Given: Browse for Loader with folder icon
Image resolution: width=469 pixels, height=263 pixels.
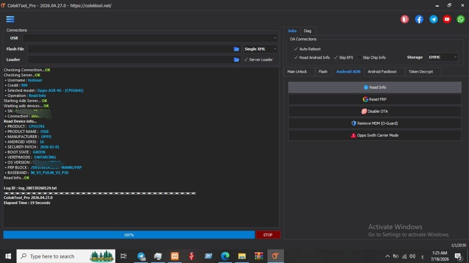Looking at the screenshot, I should point(237,60).
